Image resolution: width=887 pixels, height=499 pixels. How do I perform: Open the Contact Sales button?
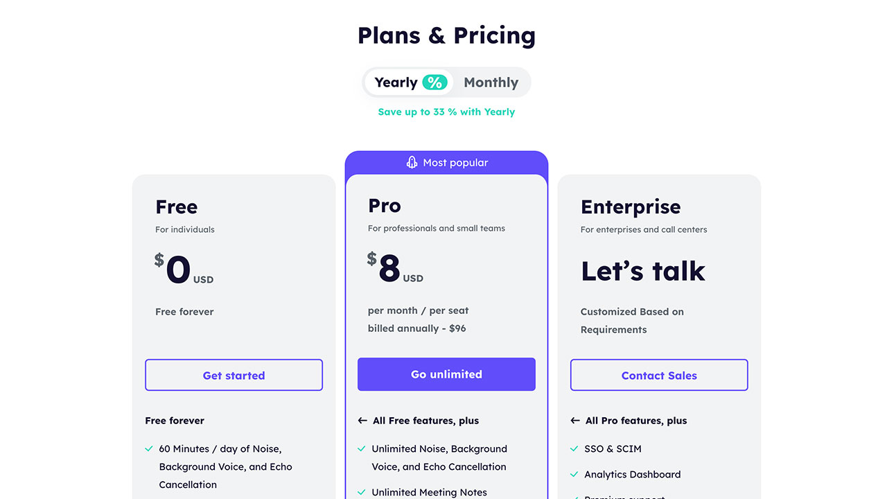point(659,376)
